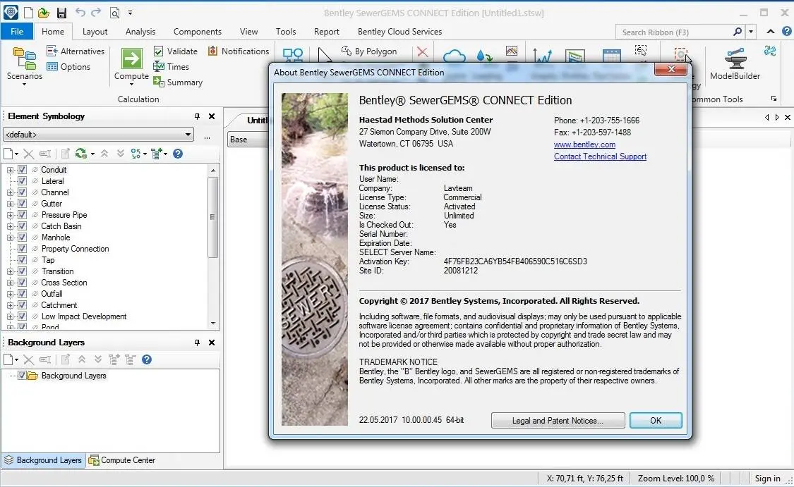Click the Print Preview icon in quick access toolbar

(115, 13)
